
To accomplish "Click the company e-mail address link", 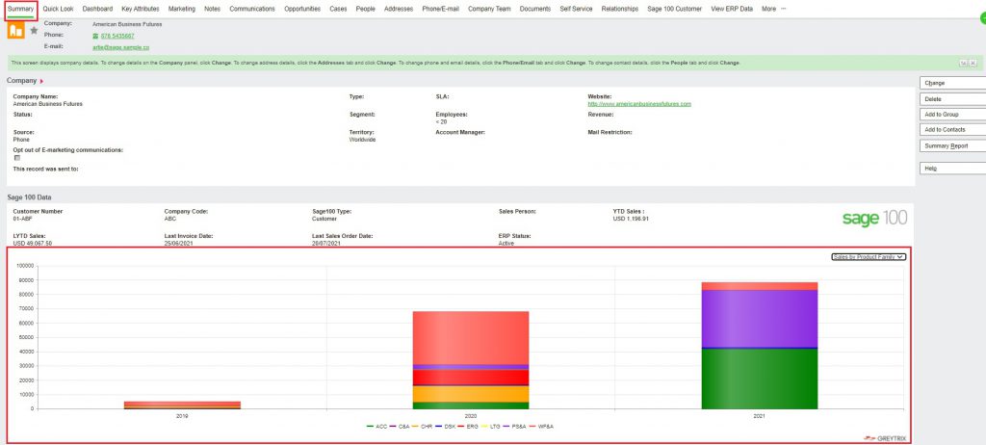I will (120, 47).
